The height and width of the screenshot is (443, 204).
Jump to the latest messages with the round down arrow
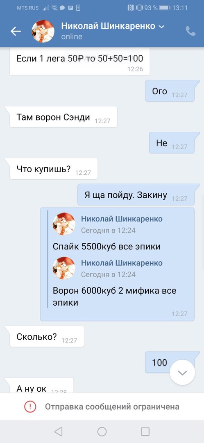coord(183,372)
